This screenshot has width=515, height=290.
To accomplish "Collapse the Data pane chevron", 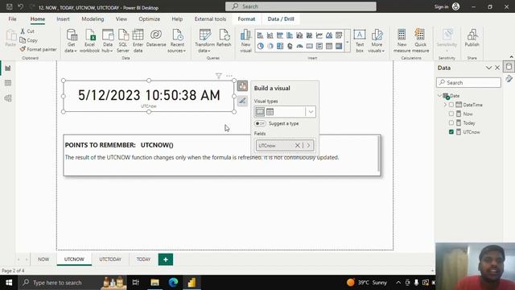I will [488, 68].
